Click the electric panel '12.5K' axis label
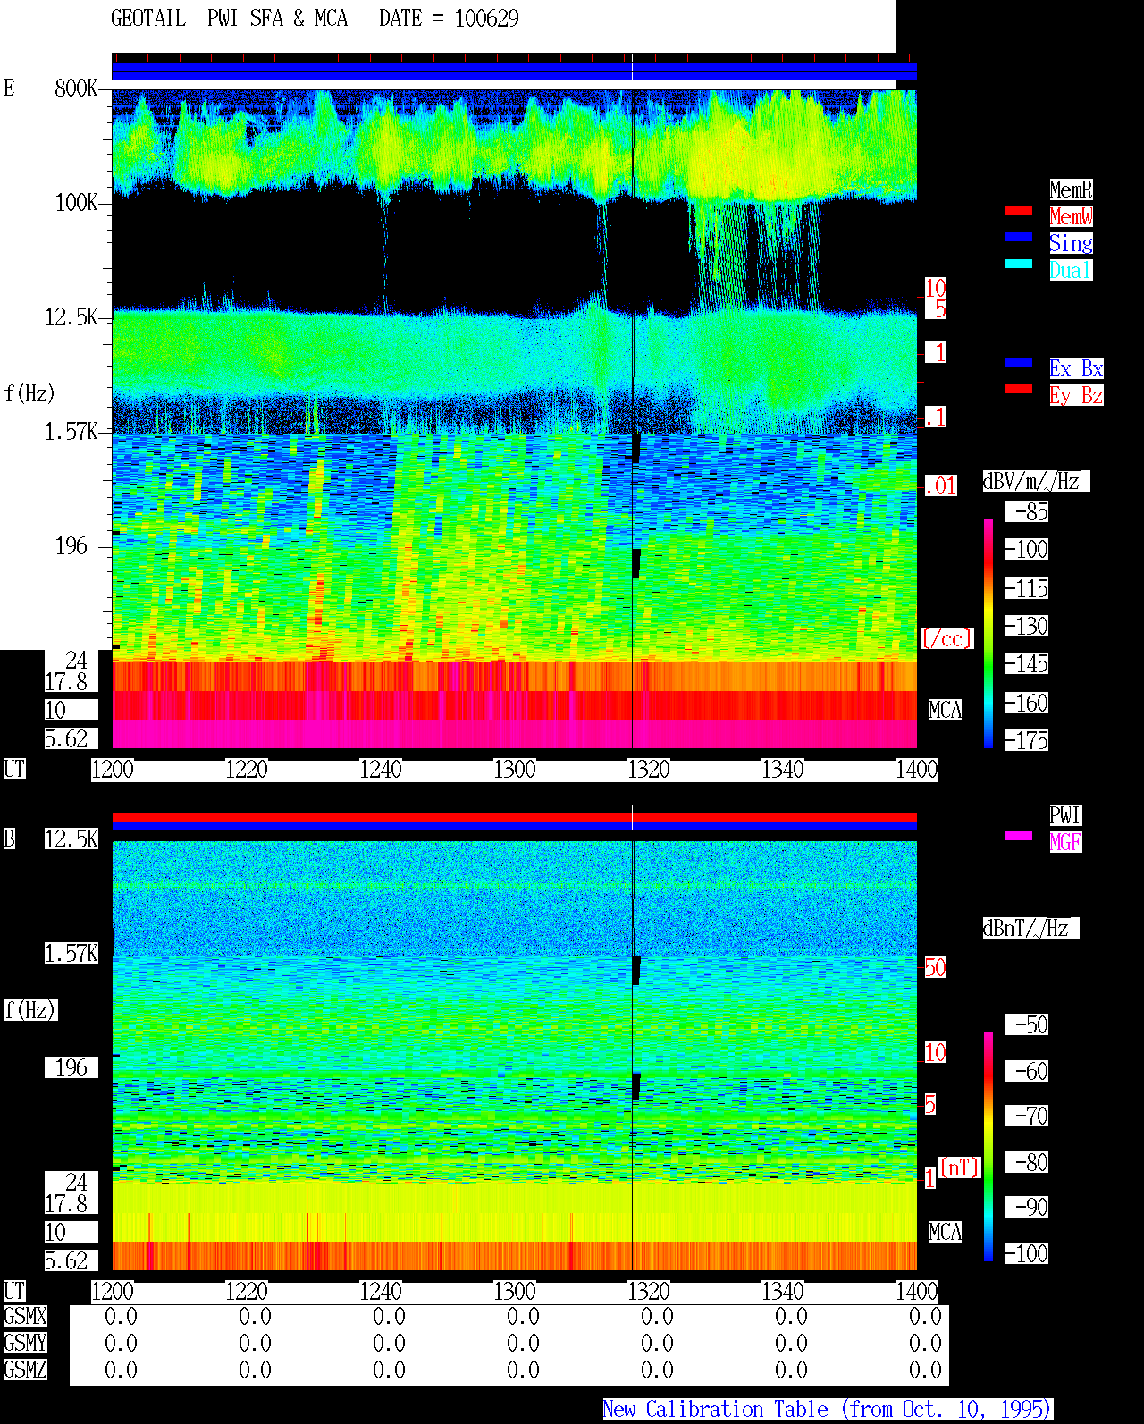1144x1424 pixels. 71,317
